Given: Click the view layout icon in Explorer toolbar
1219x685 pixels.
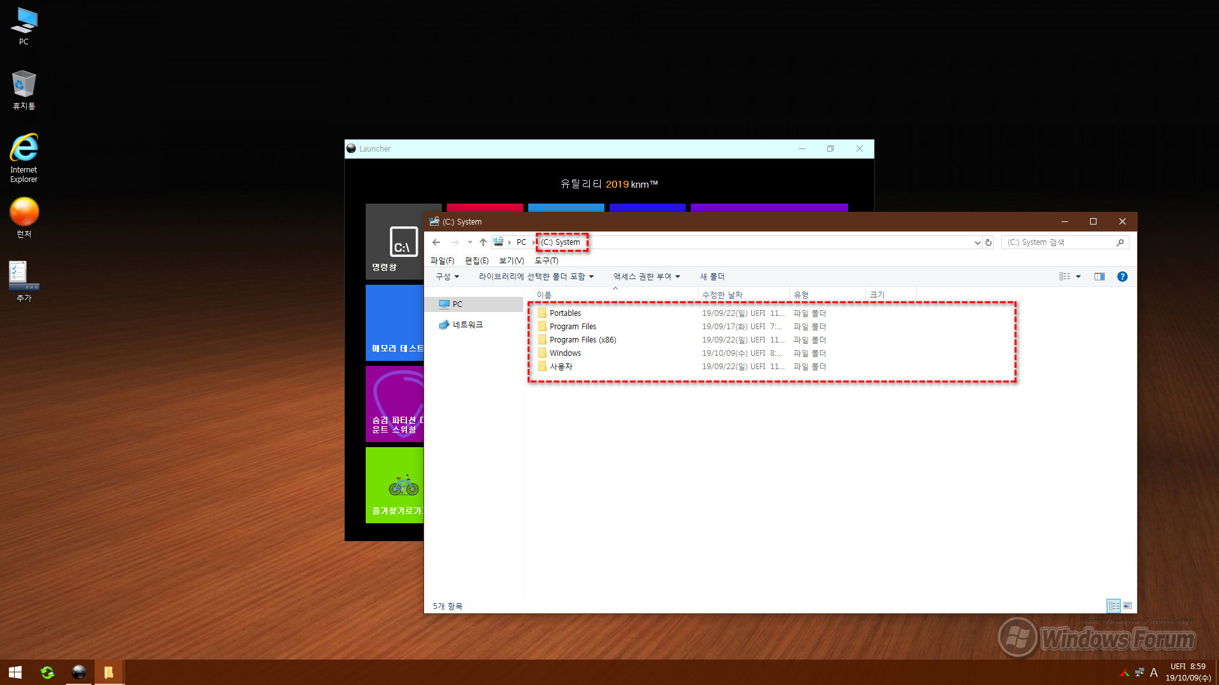Looking at the screenshot, I should [1065, 277].
